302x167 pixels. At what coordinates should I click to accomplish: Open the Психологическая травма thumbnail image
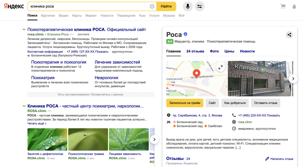(x=88, y=139)
